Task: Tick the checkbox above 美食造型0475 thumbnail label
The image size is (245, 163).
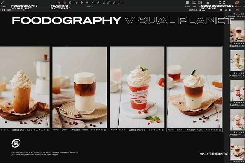Action: (x=231, y=14)
